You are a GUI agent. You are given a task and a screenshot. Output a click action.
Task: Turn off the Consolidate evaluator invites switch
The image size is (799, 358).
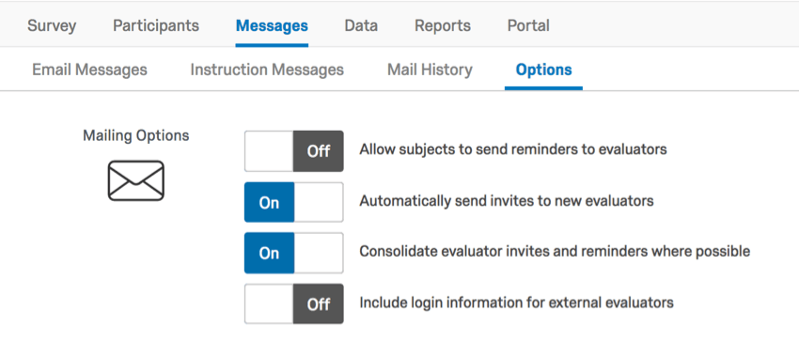[x=294, y=253]
